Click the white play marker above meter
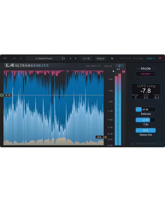165x202 pixels. (x=113, y=71)
